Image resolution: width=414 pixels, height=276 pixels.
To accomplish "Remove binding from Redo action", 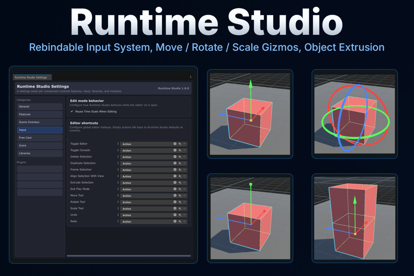I will [185, 221].
